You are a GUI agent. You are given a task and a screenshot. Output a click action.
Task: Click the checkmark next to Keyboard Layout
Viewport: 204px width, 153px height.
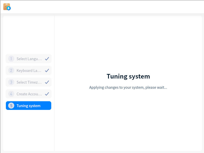(x=47, y=71)
